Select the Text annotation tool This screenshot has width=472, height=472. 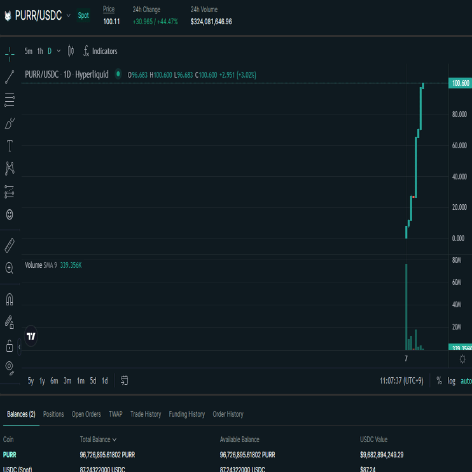coord(10,146)
